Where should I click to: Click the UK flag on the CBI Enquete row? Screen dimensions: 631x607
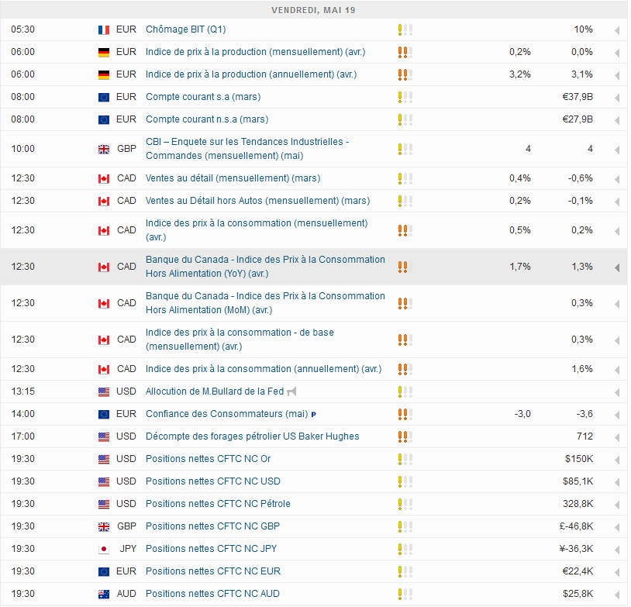coord(104,150)
